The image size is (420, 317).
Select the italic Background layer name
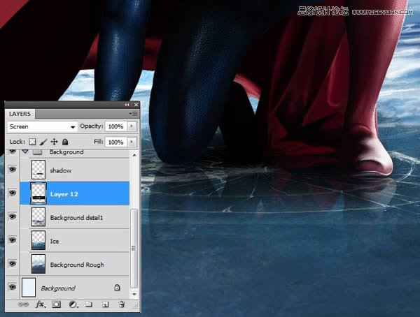(x=58, y=288)
